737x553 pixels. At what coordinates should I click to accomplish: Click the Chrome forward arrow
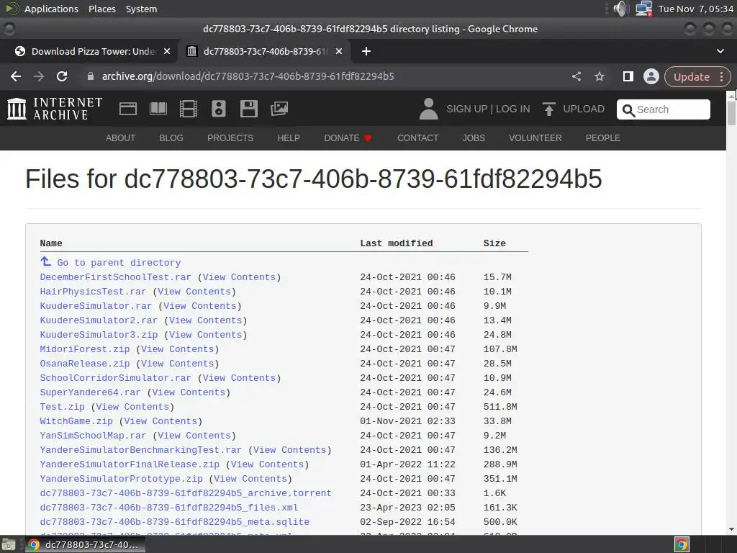pos(39,76)
